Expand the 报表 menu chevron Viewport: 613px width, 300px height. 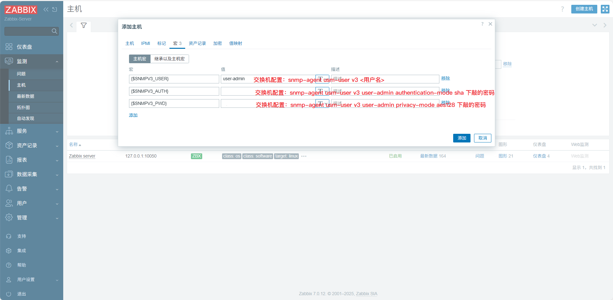tap(57, 160)
